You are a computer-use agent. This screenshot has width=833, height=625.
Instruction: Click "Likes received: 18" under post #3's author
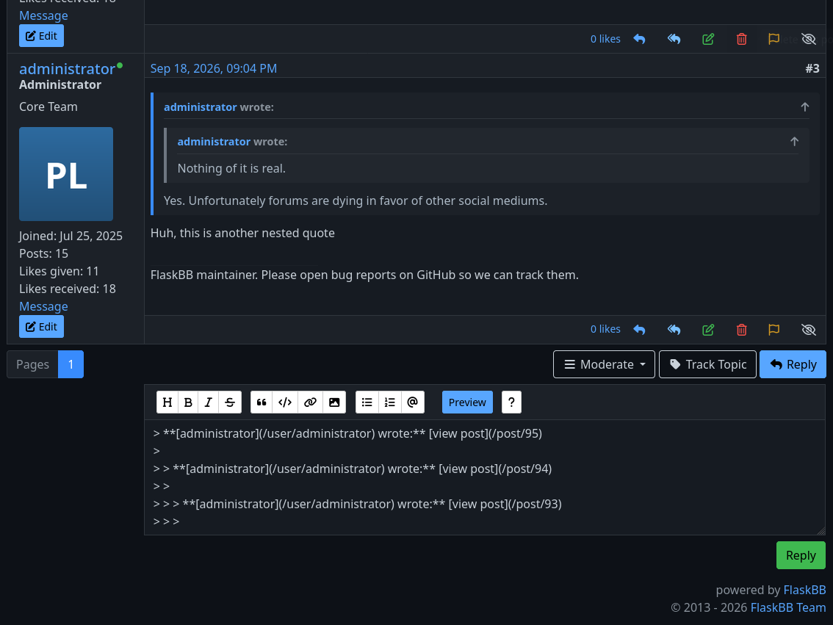68,289
